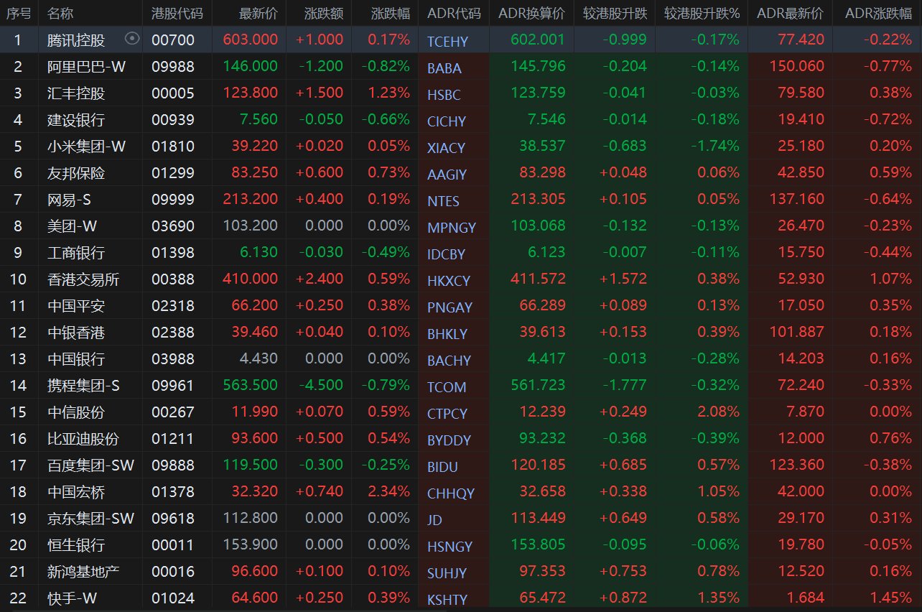Image resolution: width=922 pixels, height=612 pixels.
Task: Click Hong Kong code 01211
Action: coord(173,439)
